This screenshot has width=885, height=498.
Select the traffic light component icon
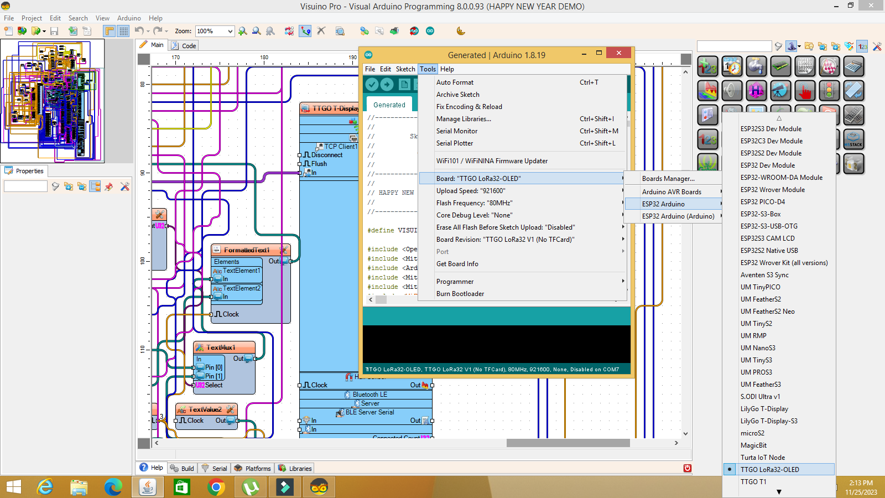(x=829, y=90)
